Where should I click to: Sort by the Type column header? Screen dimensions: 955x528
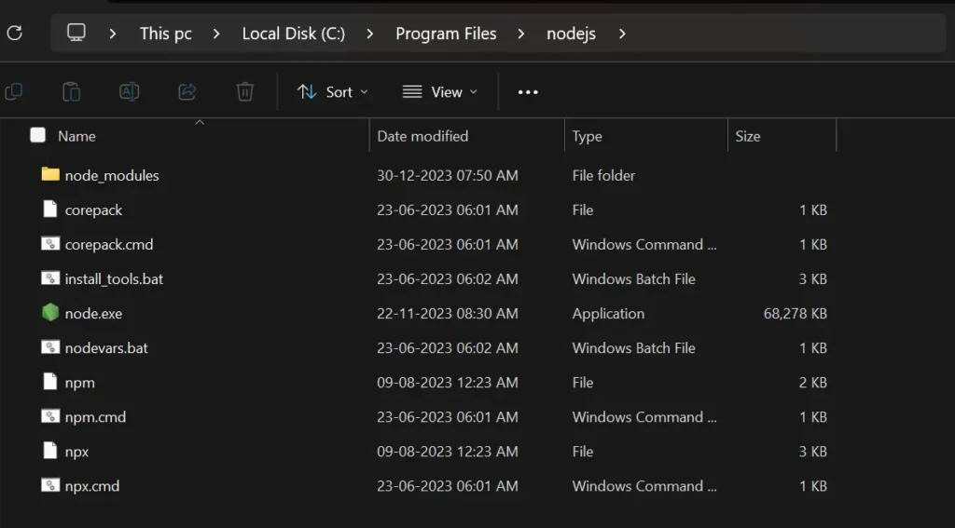click(588, 136)
